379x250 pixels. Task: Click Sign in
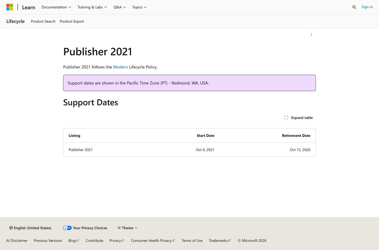click(x=367, y=7)
